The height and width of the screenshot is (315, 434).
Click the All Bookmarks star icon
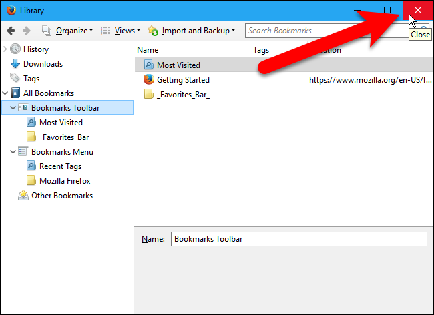[15, 93]
